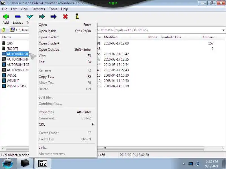Click the AUTOWIN.CMD file icon
Image resolution: width=226 pixels, height=169 pixels.
(x=4, y=70)
